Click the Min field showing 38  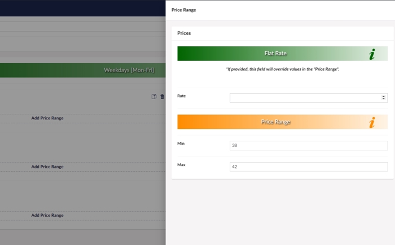coord(309,145)
